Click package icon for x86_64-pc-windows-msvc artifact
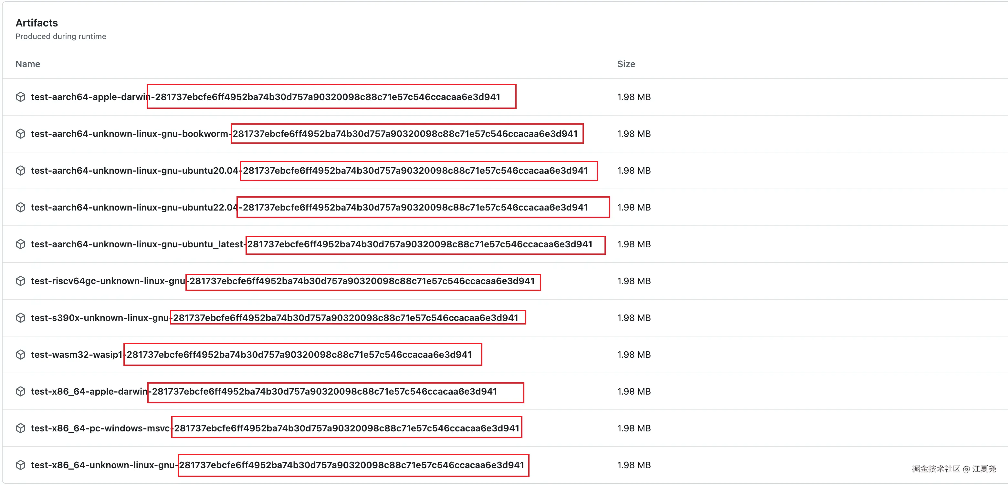The image size is (1008, 485). point(21,428)
